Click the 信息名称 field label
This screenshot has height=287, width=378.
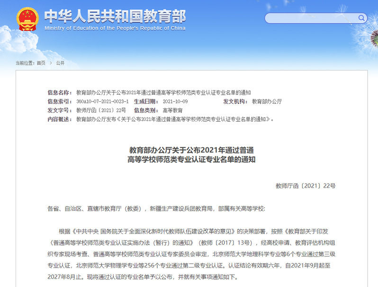click(x=60, y=93)
